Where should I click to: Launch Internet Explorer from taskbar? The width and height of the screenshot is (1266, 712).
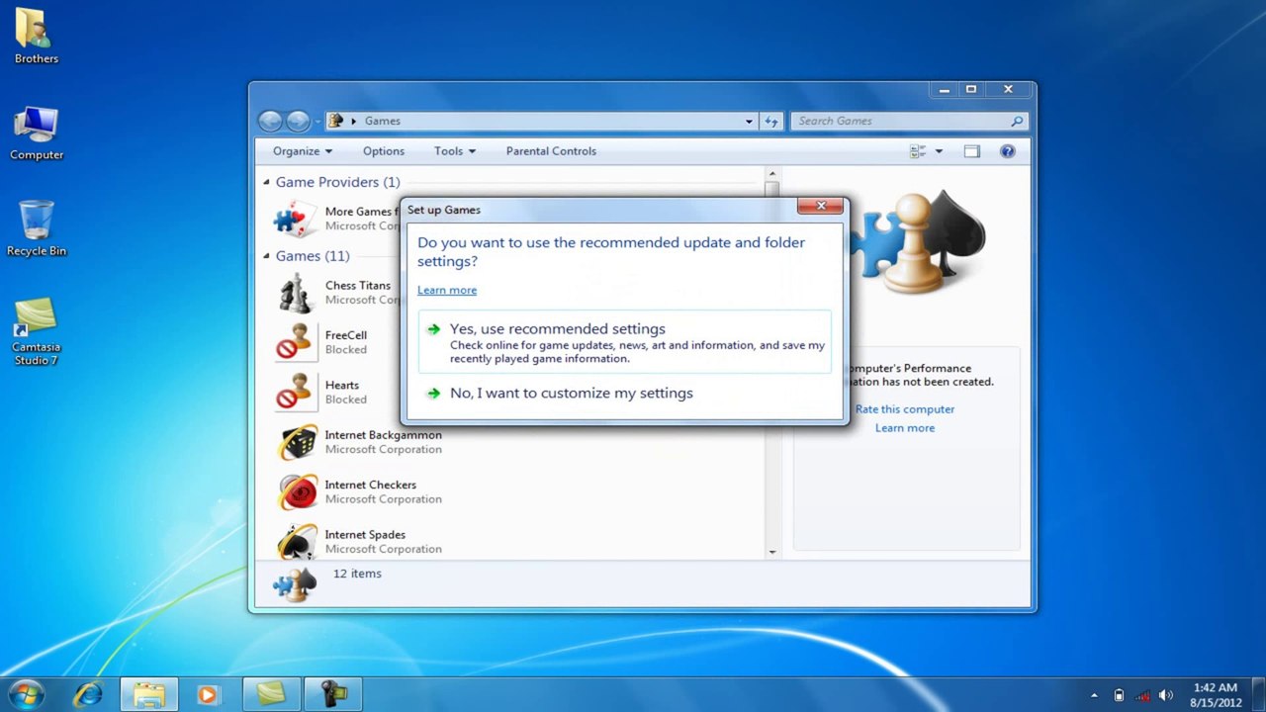(88, 694)
